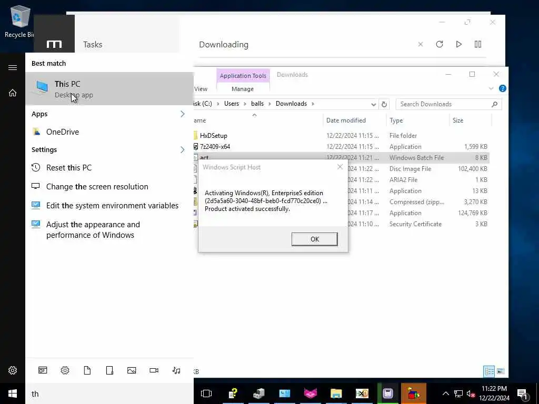The width and height of the screenshot is (539, 404).
Task: Expand the Start menu hamburger navigation
Action: pos(13,67)
